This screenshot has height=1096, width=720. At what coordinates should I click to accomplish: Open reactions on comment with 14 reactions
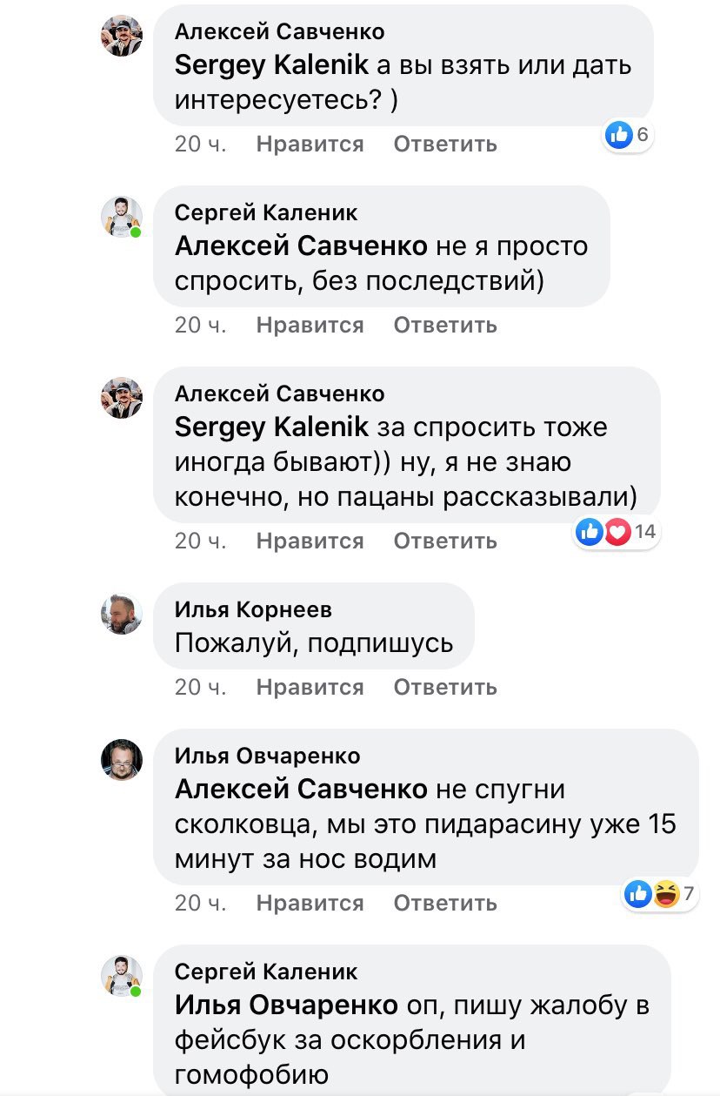pyautogui.click(x=616, y=532)
